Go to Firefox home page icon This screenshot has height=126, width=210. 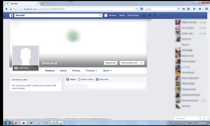pos(200,9)
